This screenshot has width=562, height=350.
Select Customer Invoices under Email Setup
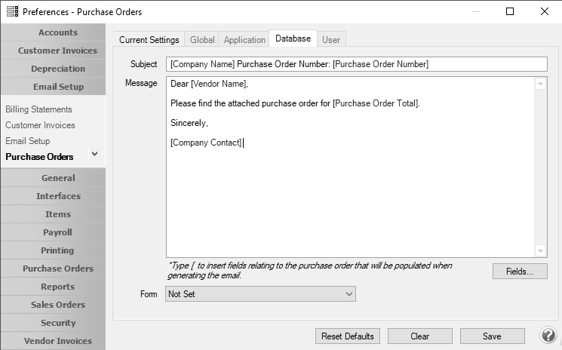[x=40, y=125]
